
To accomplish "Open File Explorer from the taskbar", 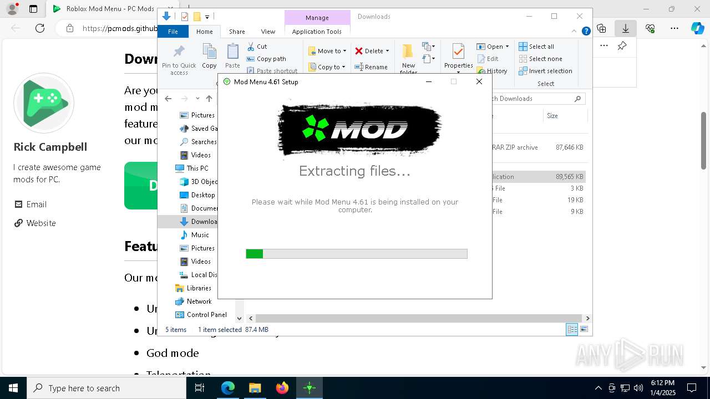I will coord(255,388).
